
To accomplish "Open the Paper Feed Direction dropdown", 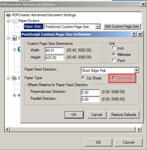I will coord(136,70).
